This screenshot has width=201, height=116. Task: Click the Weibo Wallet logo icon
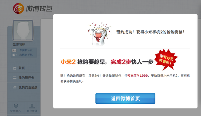[x=18, y=8]
